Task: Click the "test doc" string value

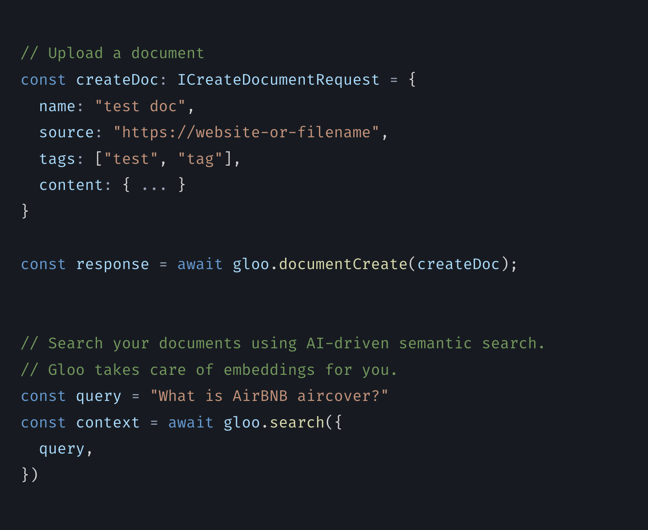Action: click(x=140, y=106)
